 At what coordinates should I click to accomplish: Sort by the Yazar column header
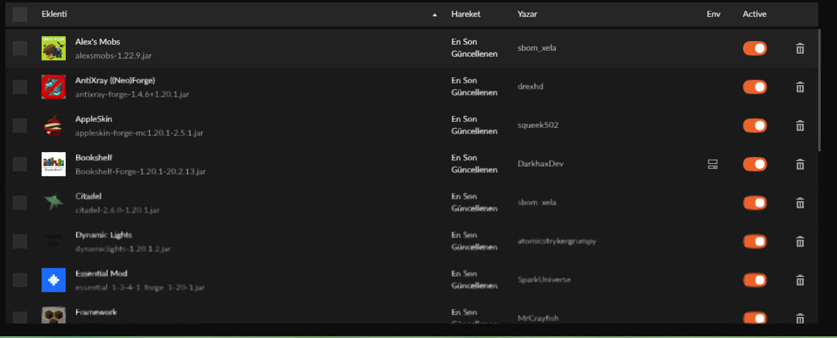tap(527, 14)
